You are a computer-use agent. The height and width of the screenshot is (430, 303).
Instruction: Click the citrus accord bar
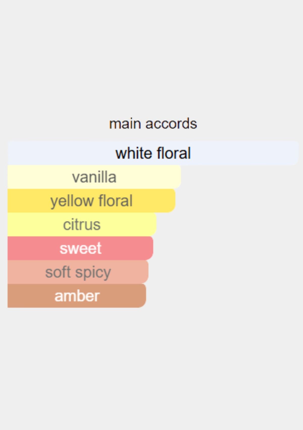tap(82, 224)
